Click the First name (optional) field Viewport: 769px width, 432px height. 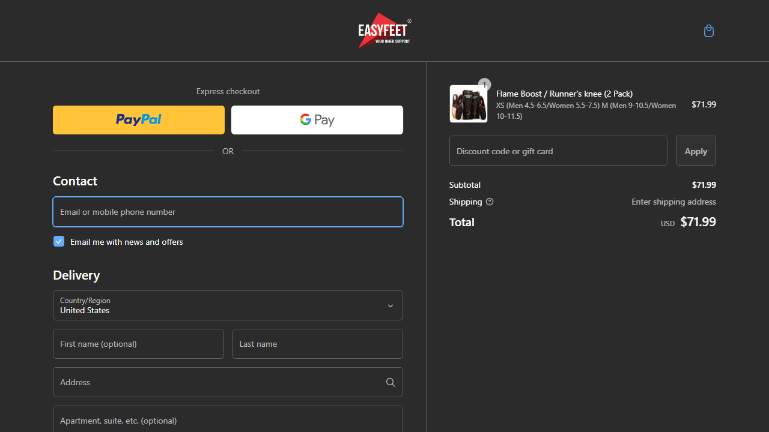click(x=138, y=344)
